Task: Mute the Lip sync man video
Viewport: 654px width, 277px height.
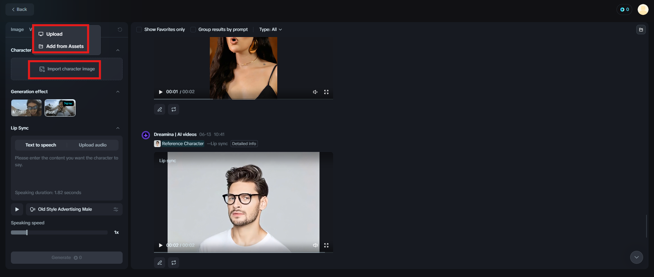Action: point(315,245)
